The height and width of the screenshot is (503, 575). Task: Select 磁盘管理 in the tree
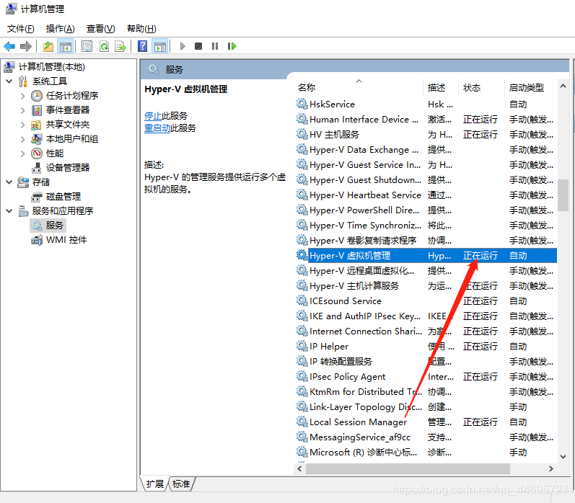click(63, 197)
